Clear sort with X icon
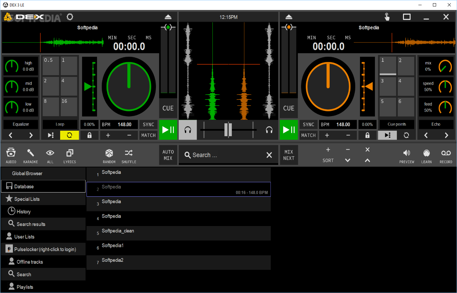Viewport: 457px width, 293px height. [x=367, y=150]
